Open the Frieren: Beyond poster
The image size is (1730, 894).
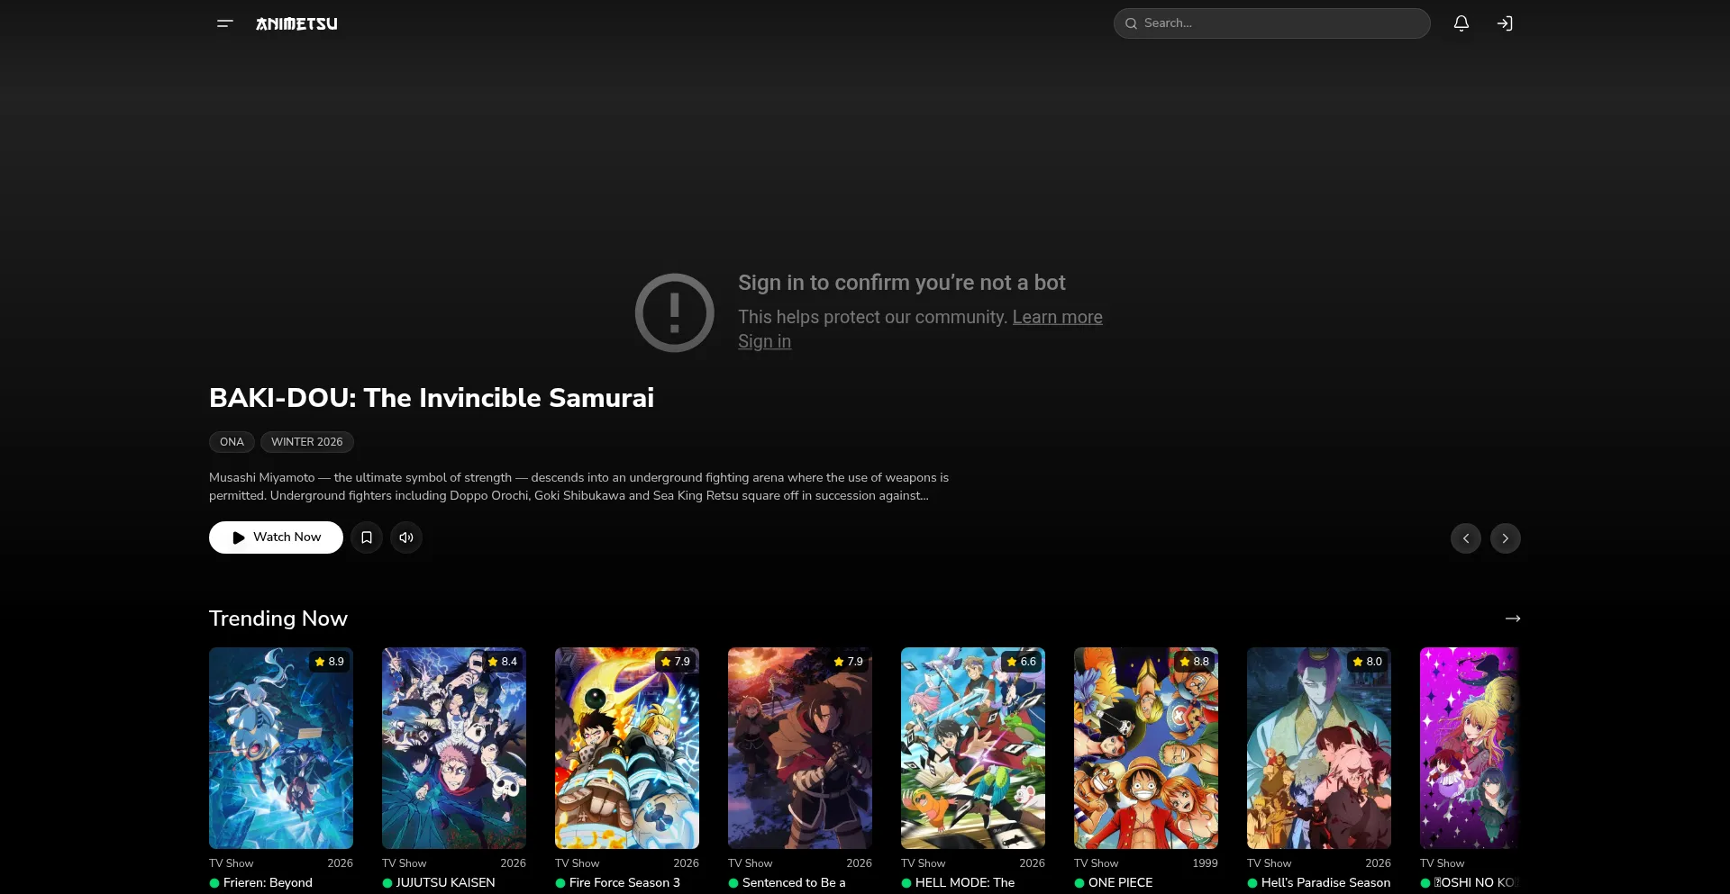[281, 748]
